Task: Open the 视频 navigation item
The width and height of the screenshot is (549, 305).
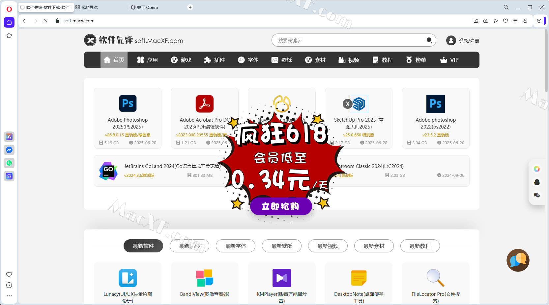Action: 349,60
